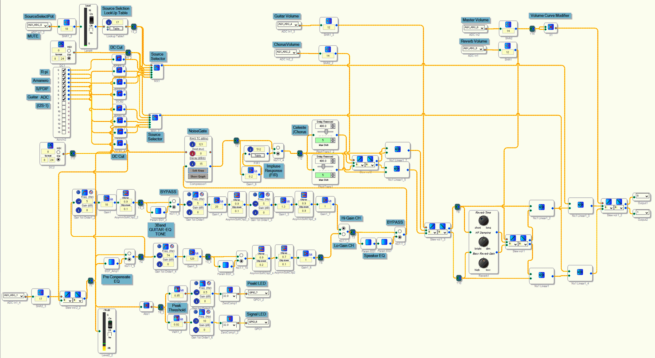Click the Shift2 master volume shift icon
Viewport: 655px width, 358px height.
pyautogui.click(x=508, y=25)
